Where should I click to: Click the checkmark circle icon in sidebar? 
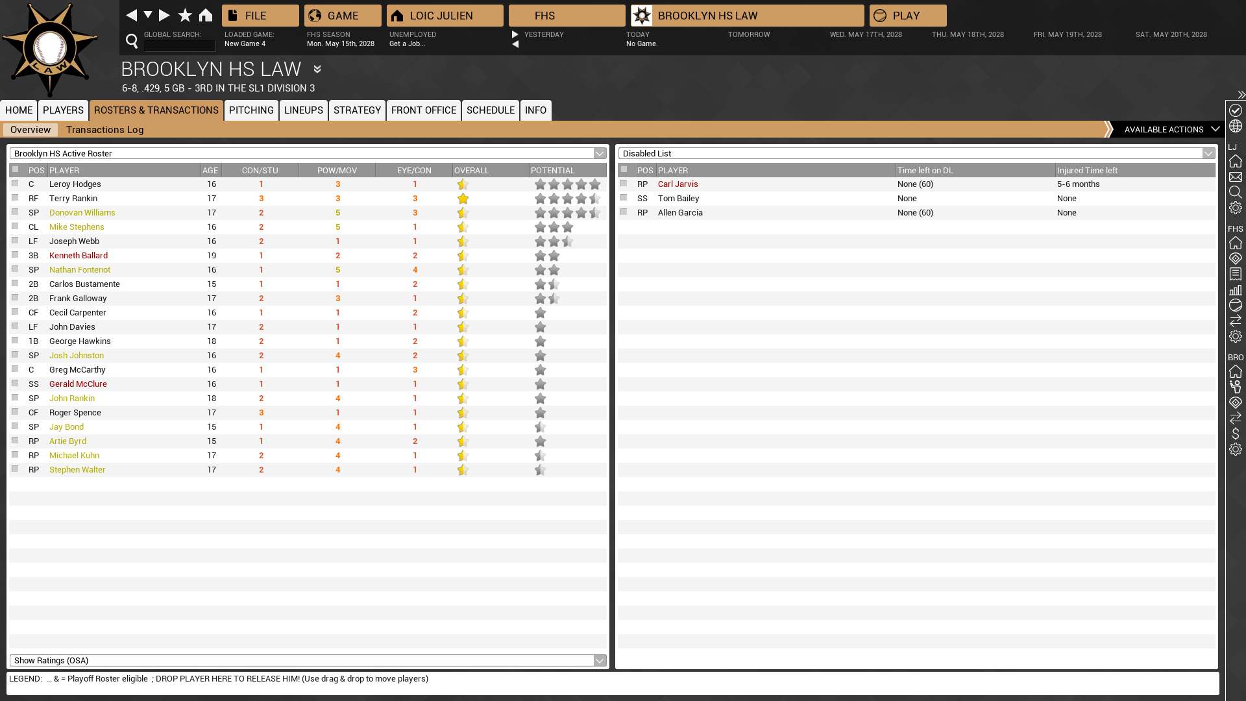tap(1235, 110)
